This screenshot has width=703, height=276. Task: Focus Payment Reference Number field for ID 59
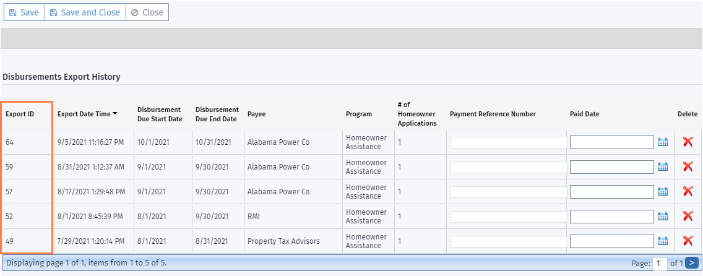pyautogui.click(x=509, y=167)
